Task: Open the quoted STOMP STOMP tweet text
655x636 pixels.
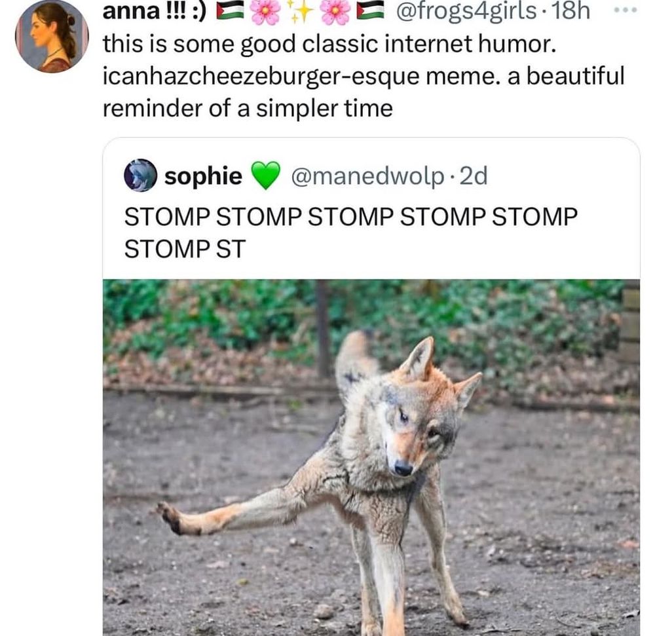Action: point(351,233)
